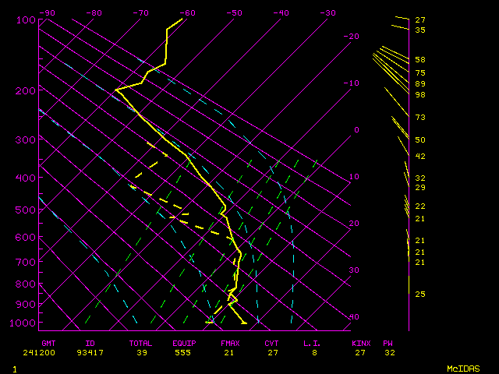Click the 500 pressure level label
This screenshot has height=374, width=499.
[x=26, y=210]
